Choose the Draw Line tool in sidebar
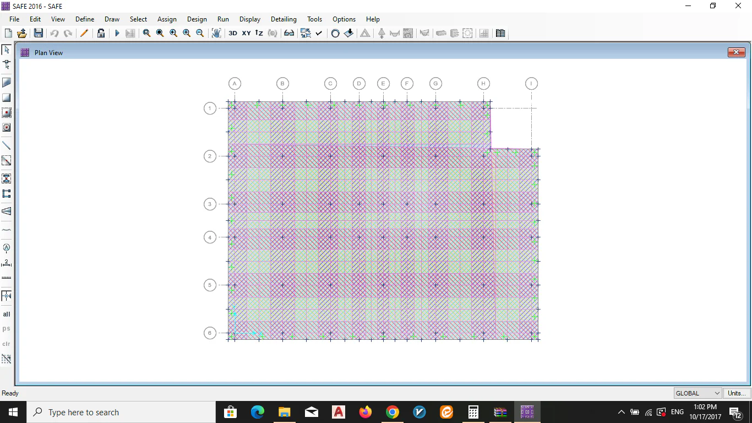The image size is (752, 423). click(x=7, y=145)
